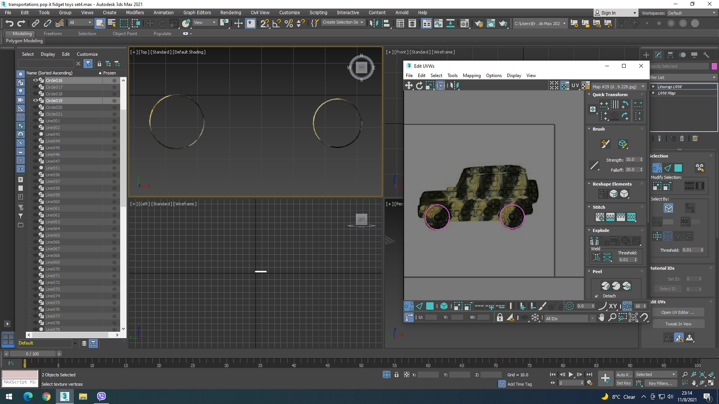Select the Angle Snap toggle icon

pyautogui.click(x=276, y=24)
